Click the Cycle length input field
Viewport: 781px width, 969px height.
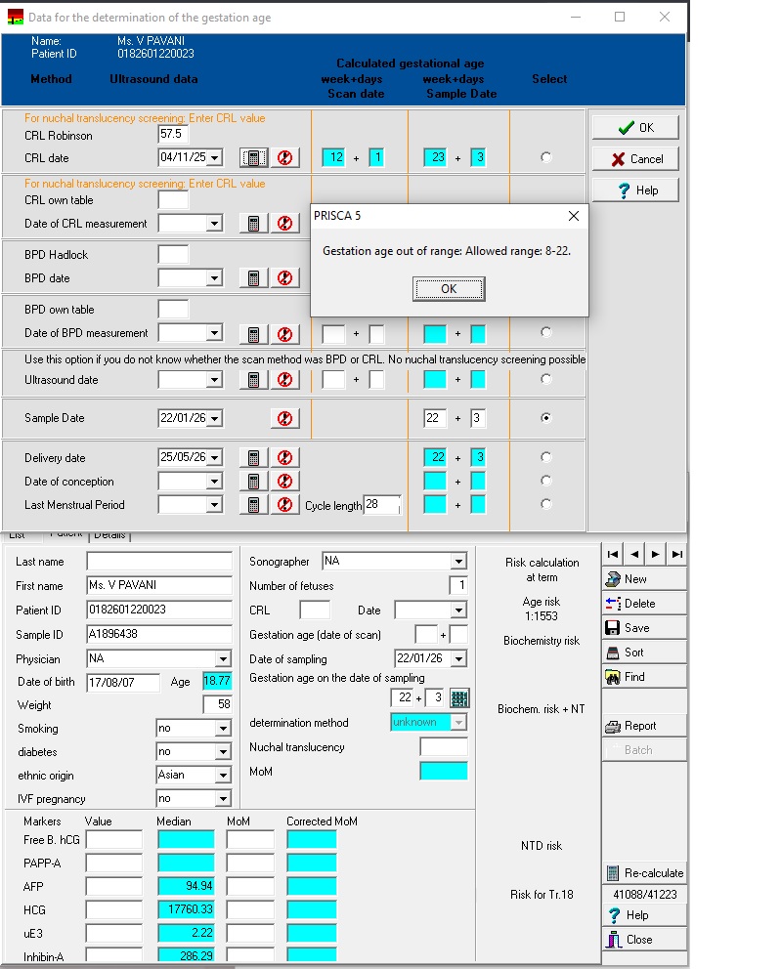381,505
